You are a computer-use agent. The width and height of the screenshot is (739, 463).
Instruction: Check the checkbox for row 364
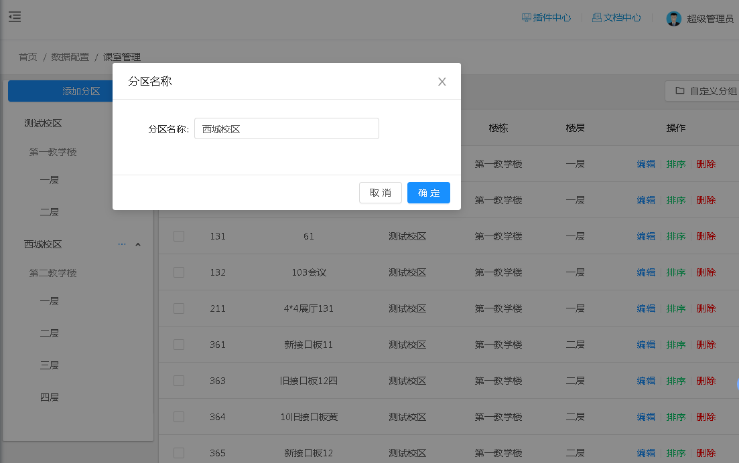[179, 417]
